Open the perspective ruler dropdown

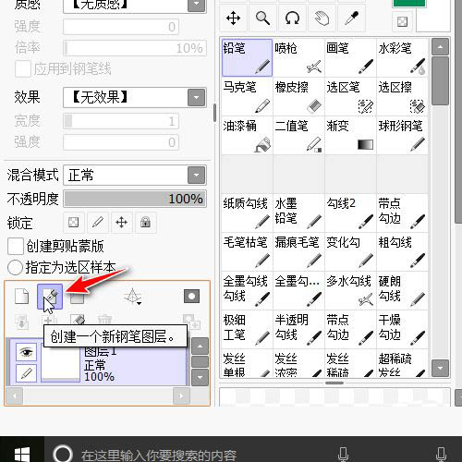[x=133, y=297]
